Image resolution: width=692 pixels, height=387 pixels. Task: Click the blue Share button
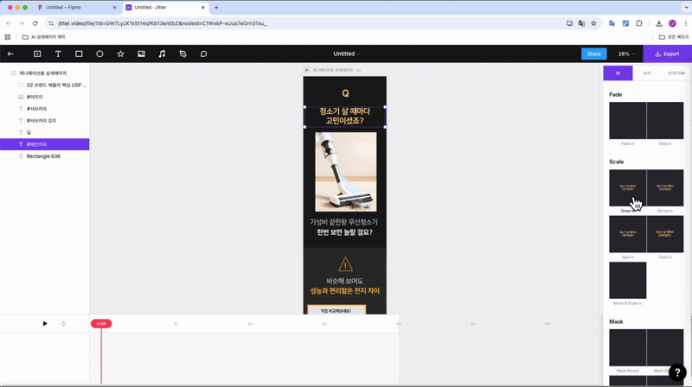tap(593, 54)
